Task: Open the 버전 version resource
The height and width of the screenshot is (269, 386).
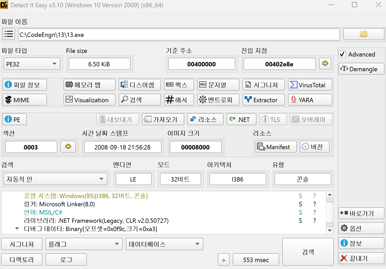Action: point(315,147)
